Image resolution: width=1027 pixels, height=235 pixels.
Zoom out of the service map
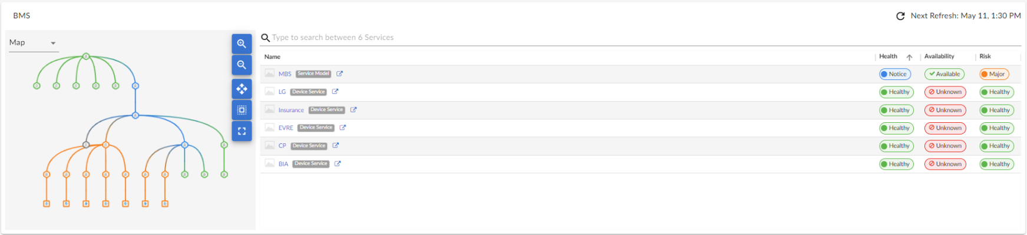coord(242,65)
